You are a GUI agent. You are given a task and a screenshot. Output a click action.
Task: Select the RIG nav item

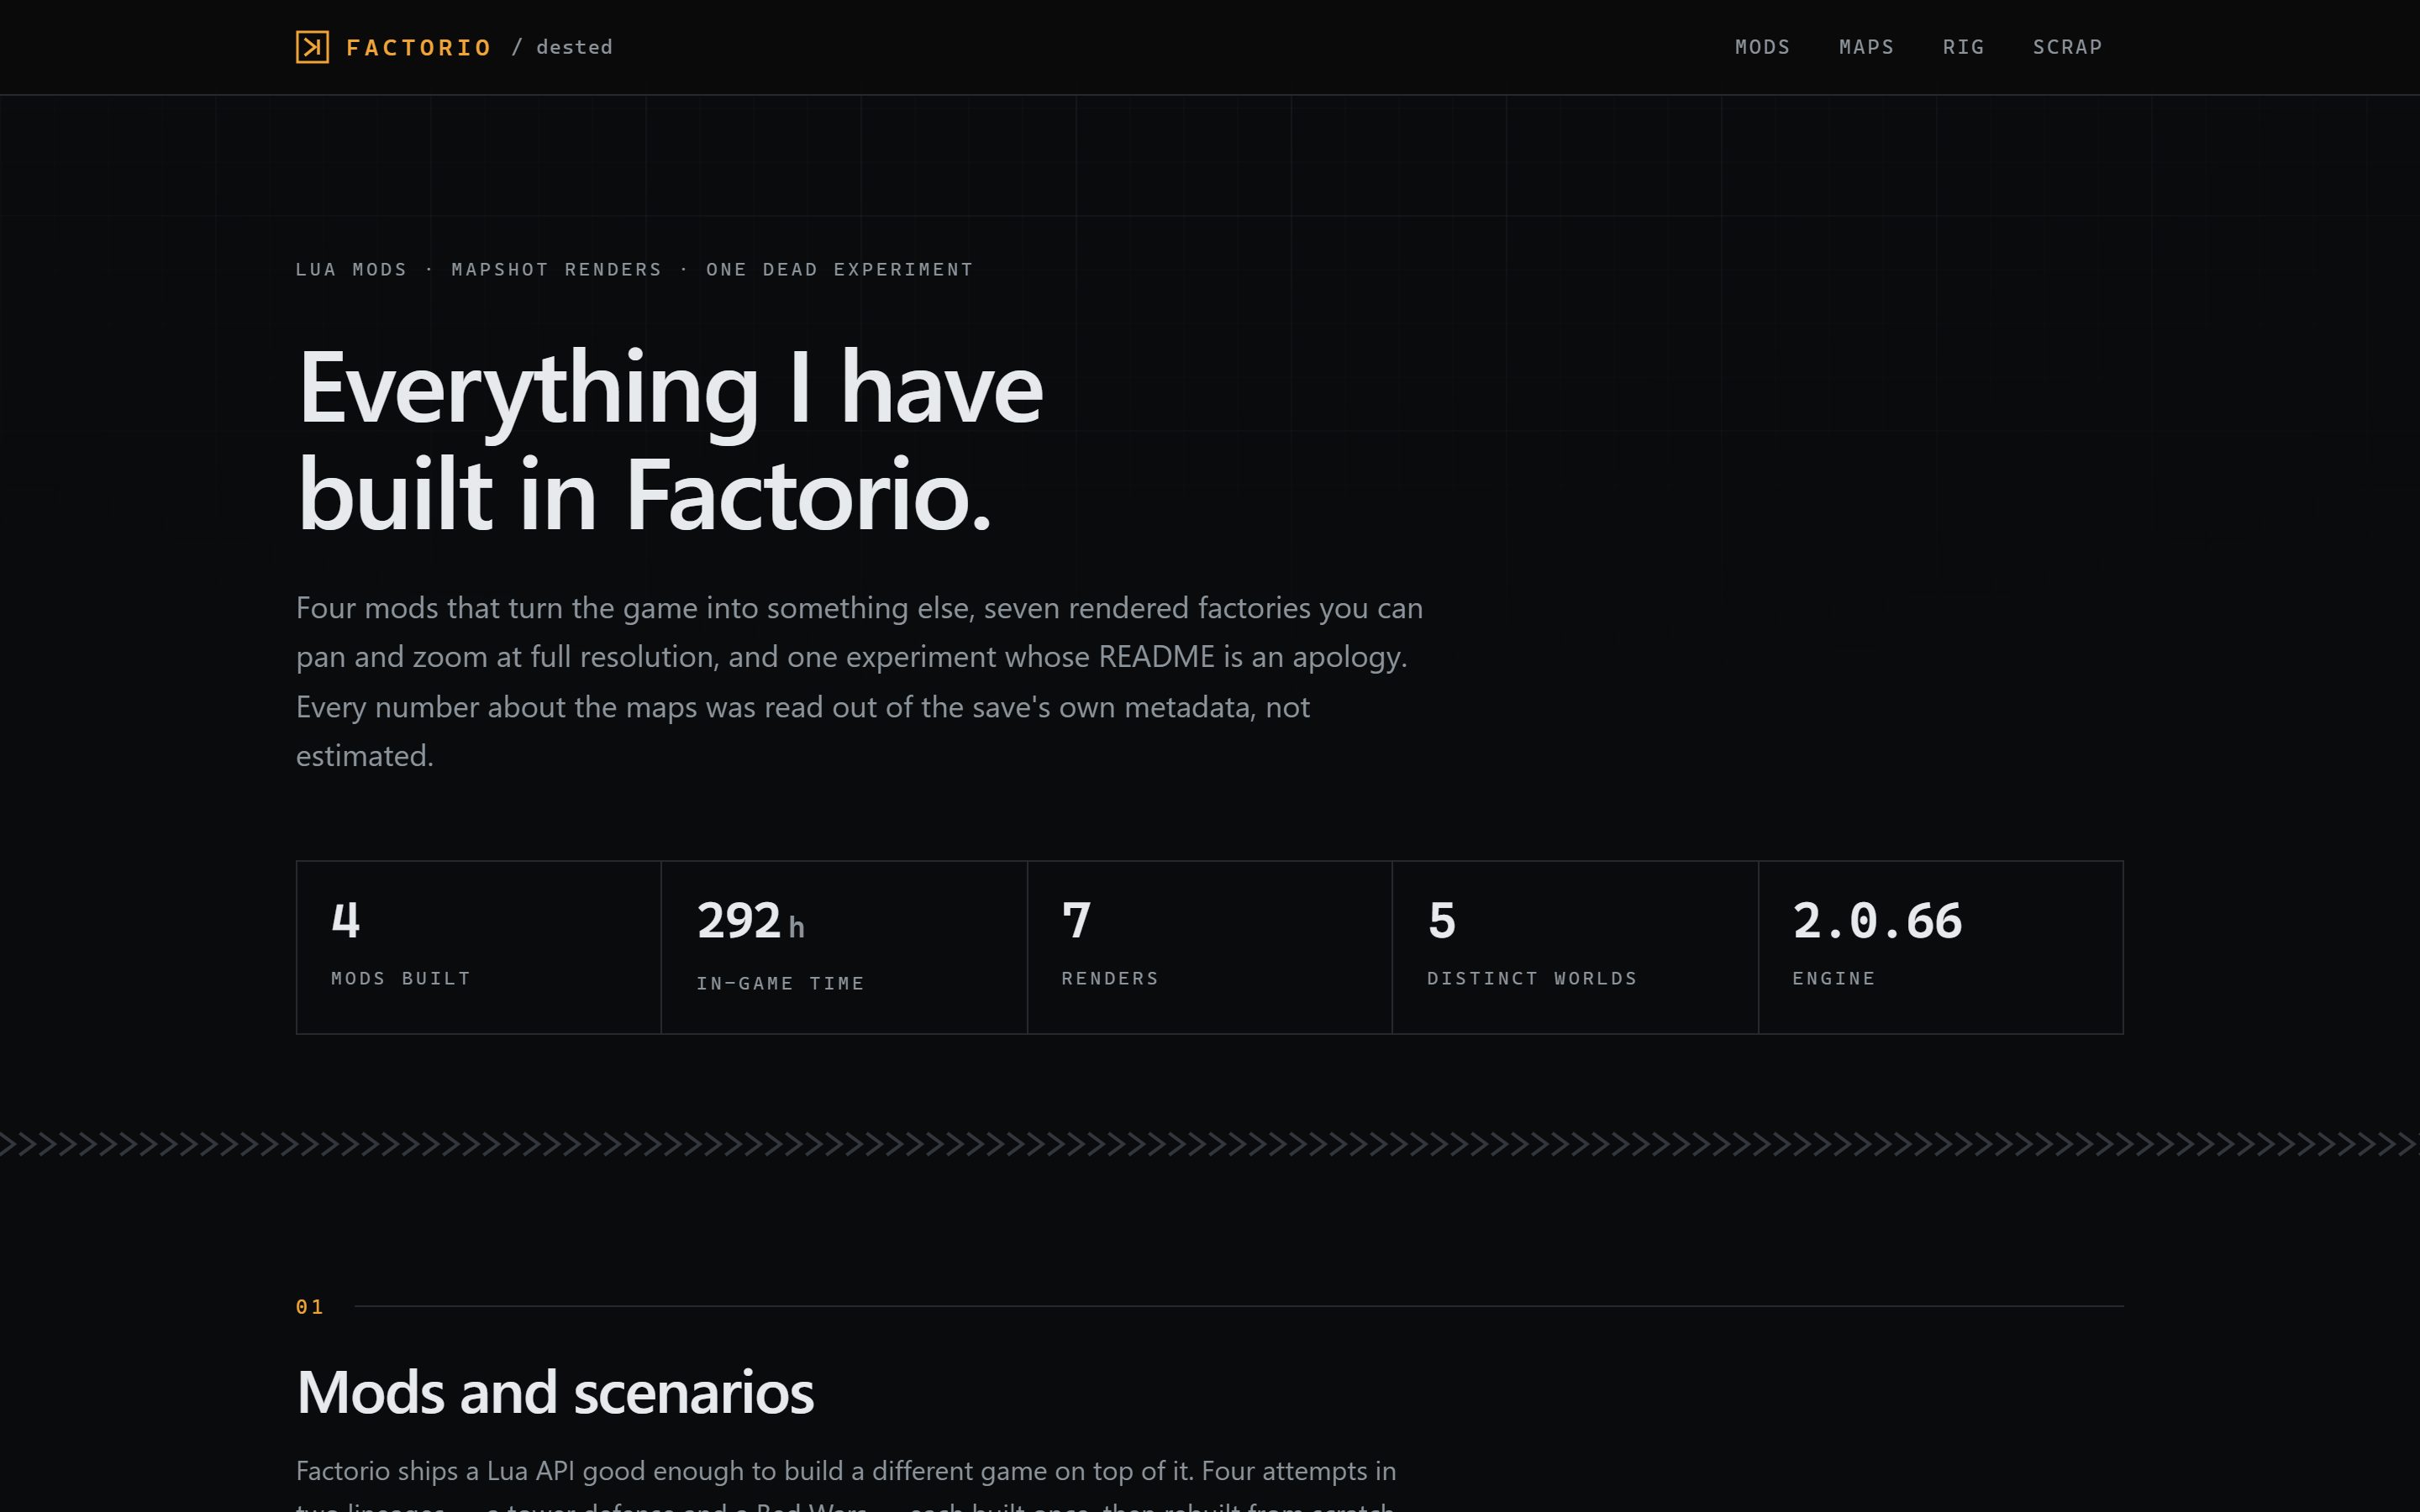(x=1963, y=47)
